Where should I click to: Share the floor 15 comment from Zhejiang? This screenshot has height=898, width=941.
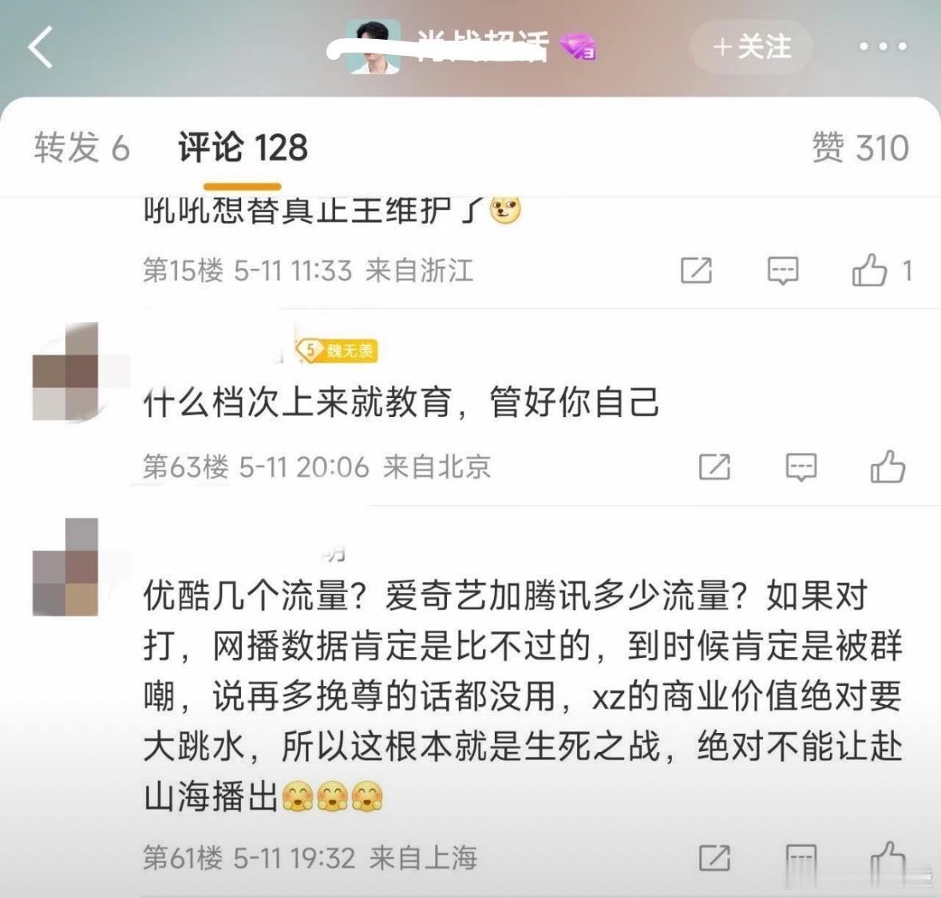696,270
